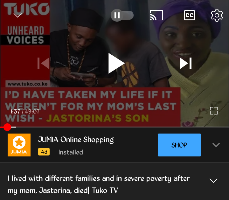Open video settings gear icon

[x=217, y=15]
